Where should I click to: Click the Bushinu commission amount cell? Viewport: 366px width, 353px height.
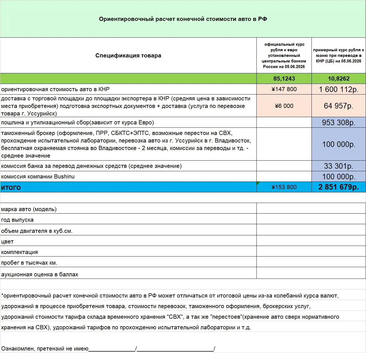coord(339,176)
